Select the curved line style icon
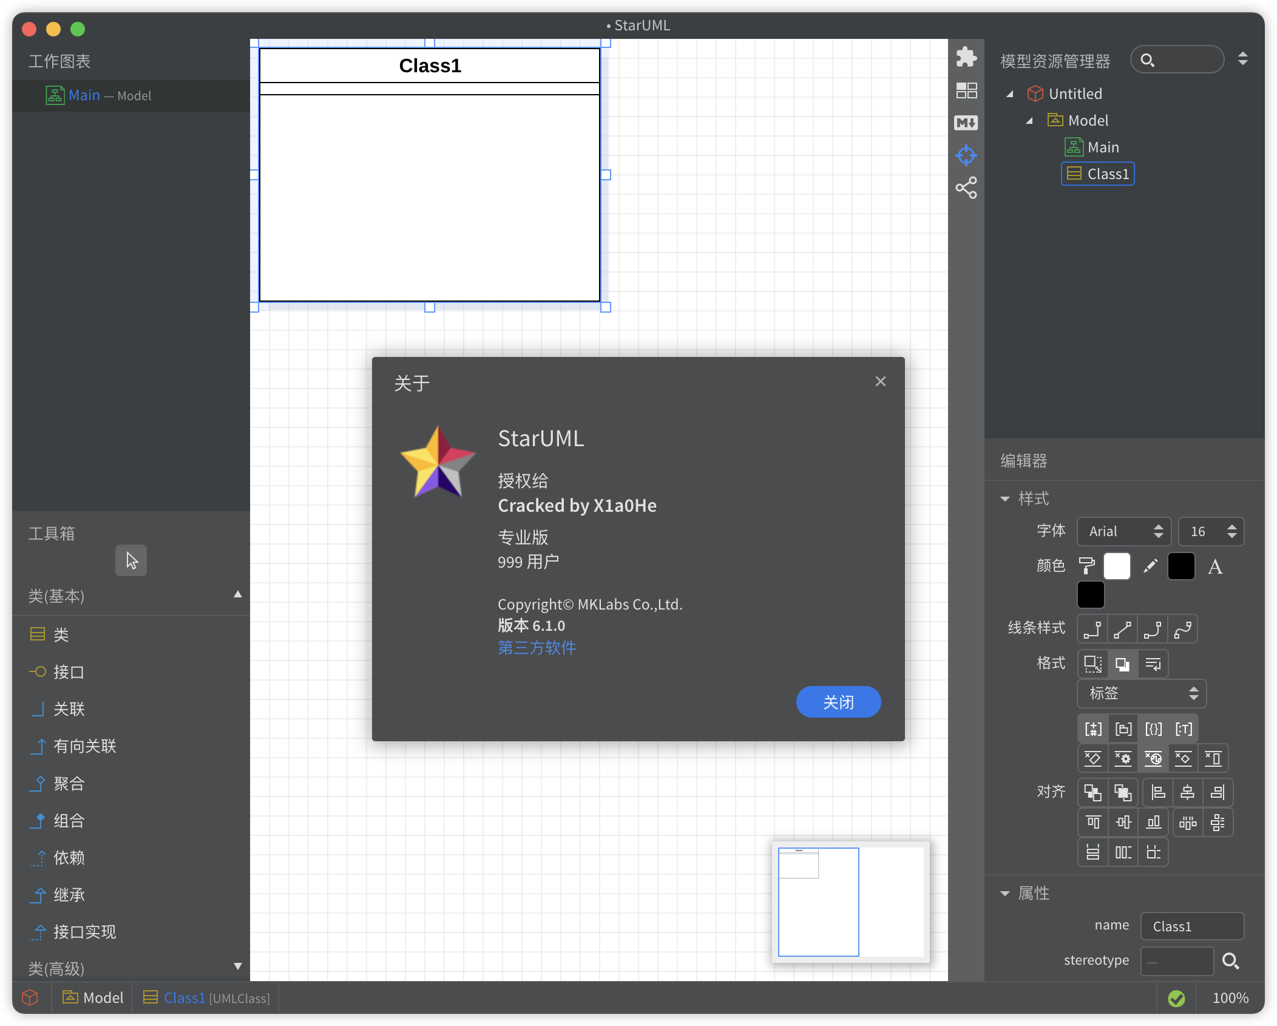The image size is (1277, 1026). click(1182, 630)
